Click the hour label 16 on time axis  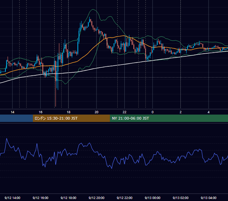(41, 112)
